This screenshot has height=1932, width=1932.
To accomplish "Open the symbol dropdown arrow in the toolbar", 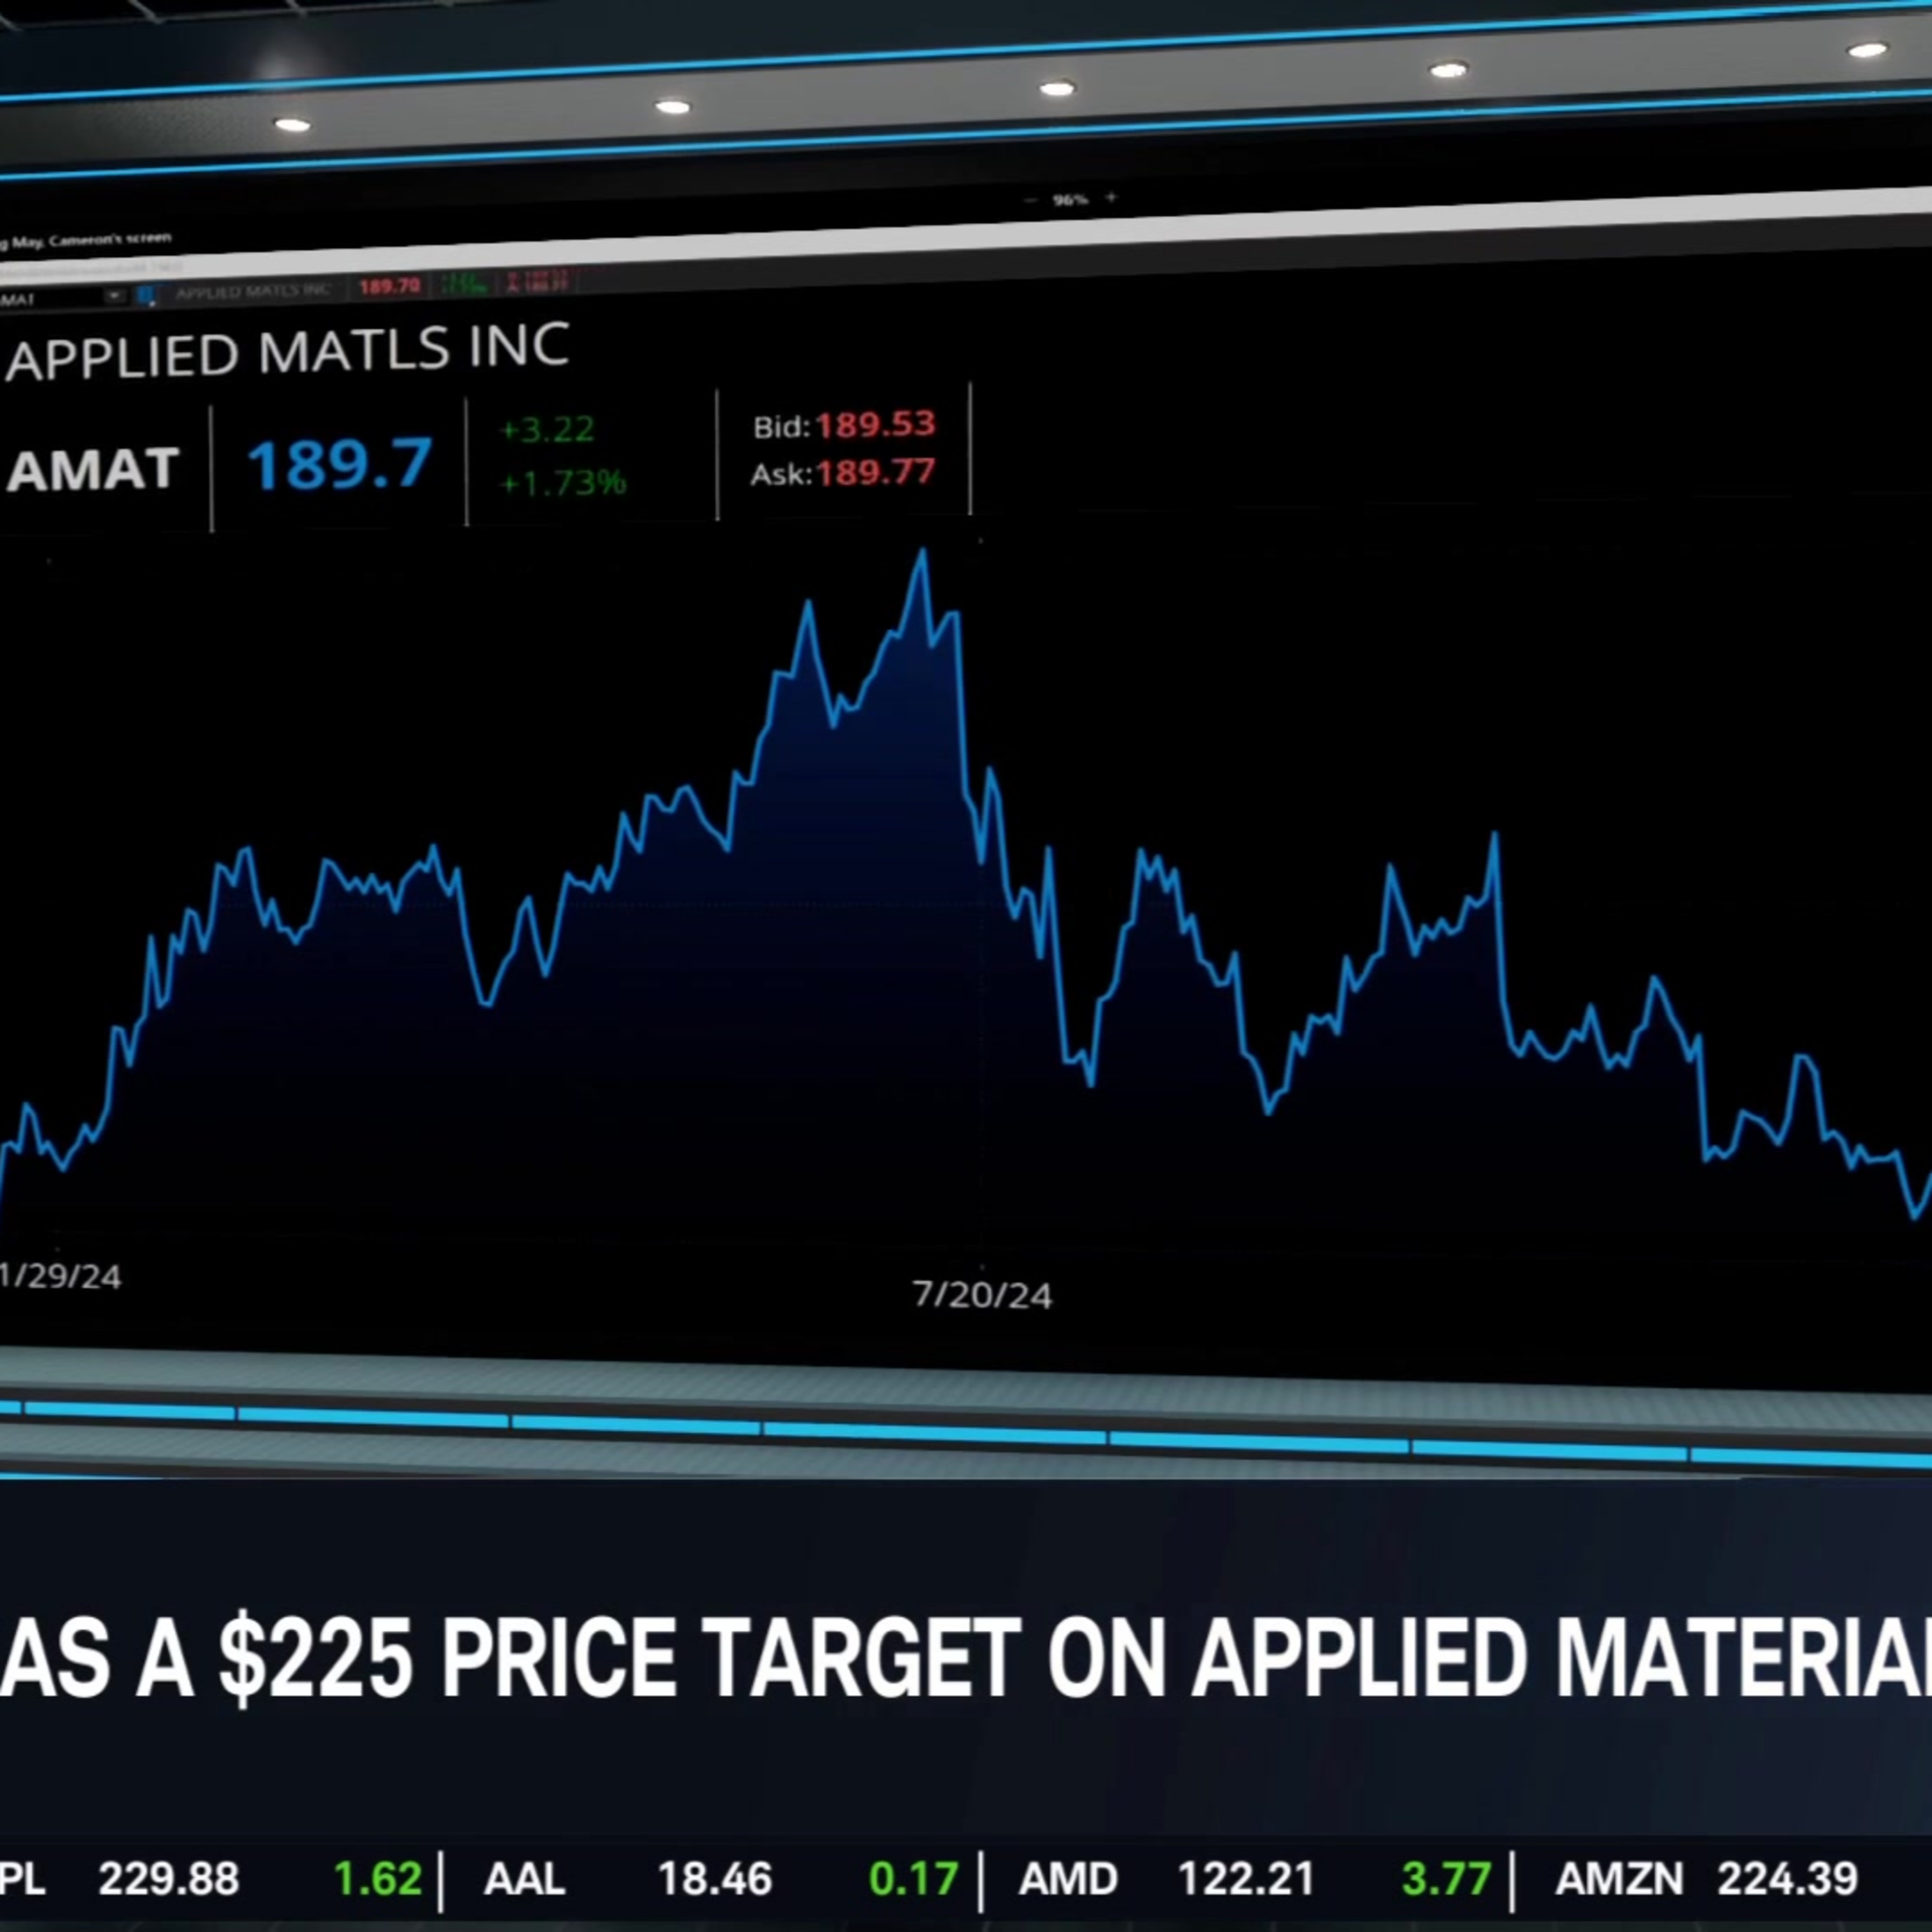I will point(115,296).
